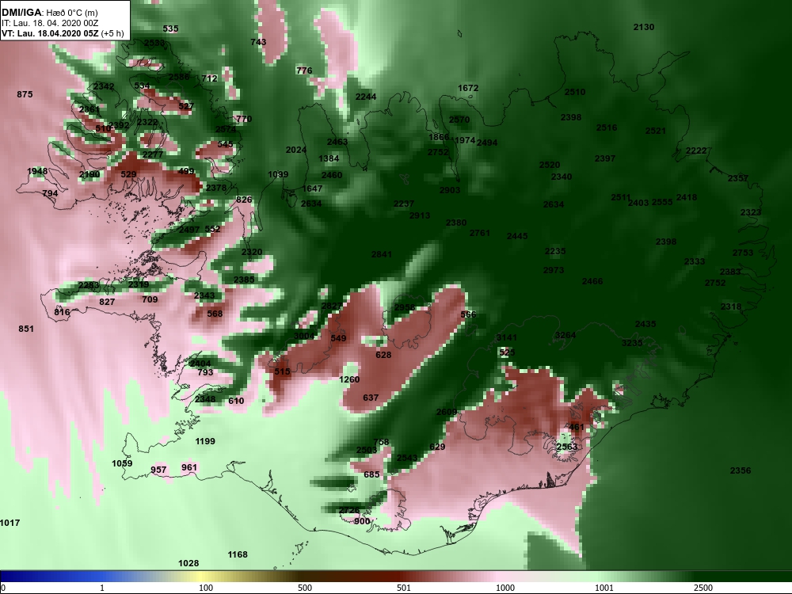Click the 'VT: Lau. 18.04.2020 05Z (+5 h)' line
The width and height of the screenshot is (792, 594).
(63, 33)
